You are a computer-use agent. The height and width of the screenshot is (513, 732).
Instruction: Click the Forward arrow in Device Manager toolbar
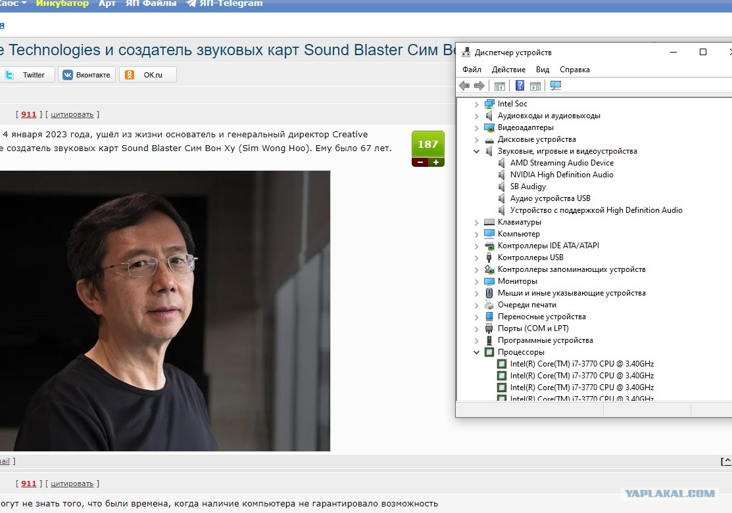(x=479, y=86)
